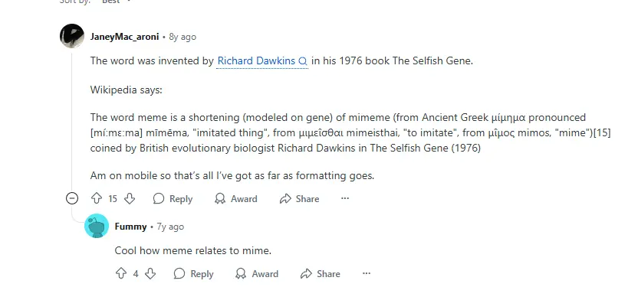This screenshot has width=638, height=297.
Task: Share JaneyMac_aroni's comment
Action: [x=299, y=199]
